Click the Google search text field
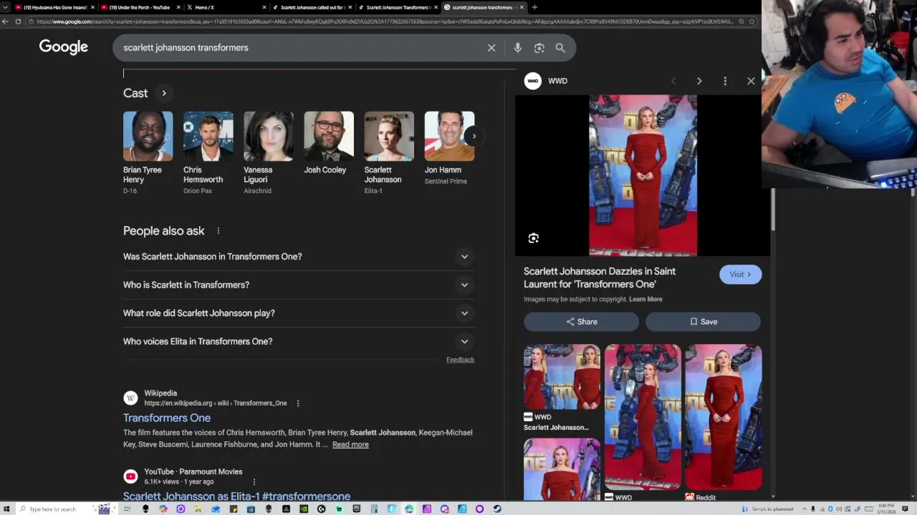 301,48
